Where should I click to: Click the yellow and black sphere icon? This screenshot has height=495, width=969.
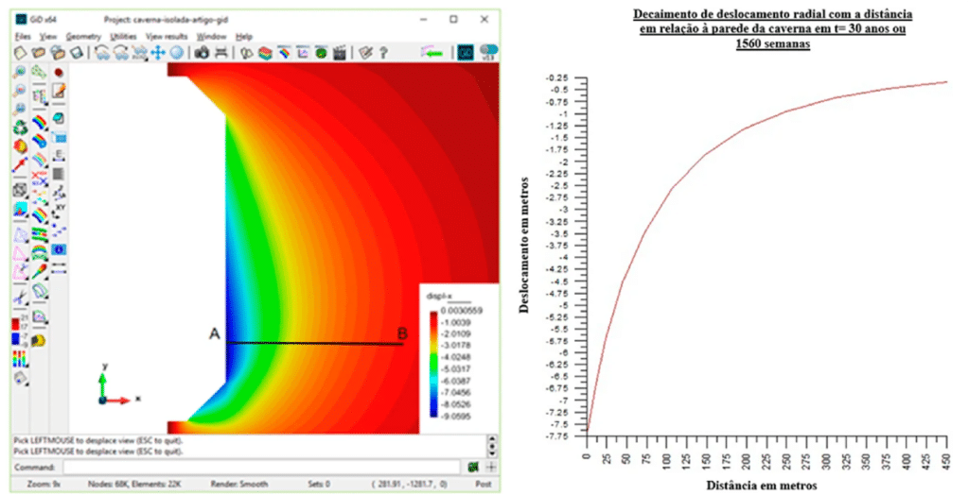pos(40,340)
